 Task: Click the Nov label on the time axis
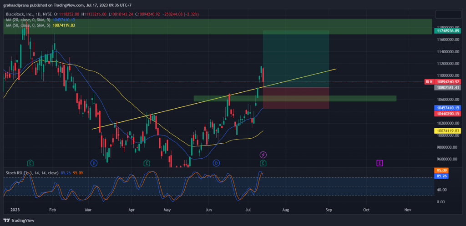pos(407,210)
